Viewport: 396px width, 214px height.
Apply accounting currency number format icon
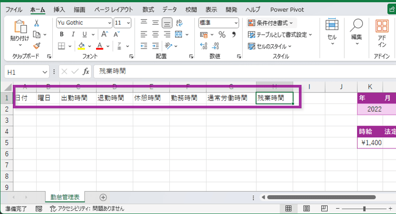point(204,35)
